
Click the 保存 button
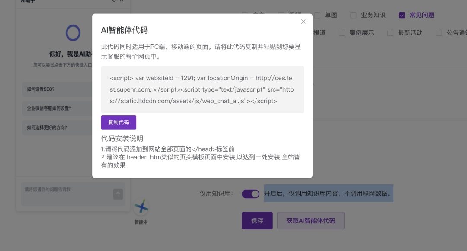pyautogui.click(x=257, y=220)
